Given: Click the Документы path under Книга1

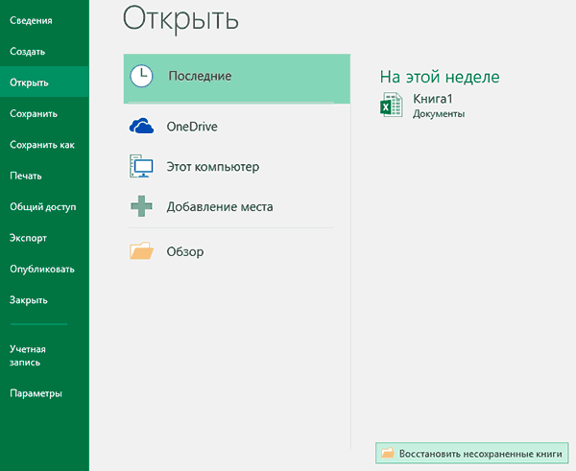Looking at the screenshot, I should tap(439, 114).
